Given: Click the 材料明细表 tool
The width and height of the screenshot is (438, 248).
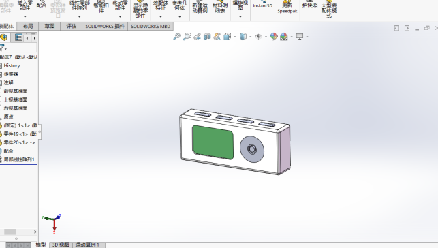Looking at the screenshot, I should point(220,7).
